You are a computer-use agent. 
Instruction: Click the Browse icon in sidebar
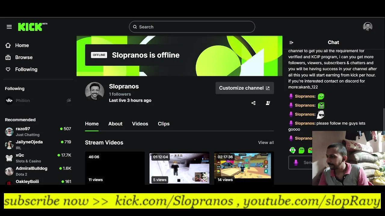coord(8,57)
